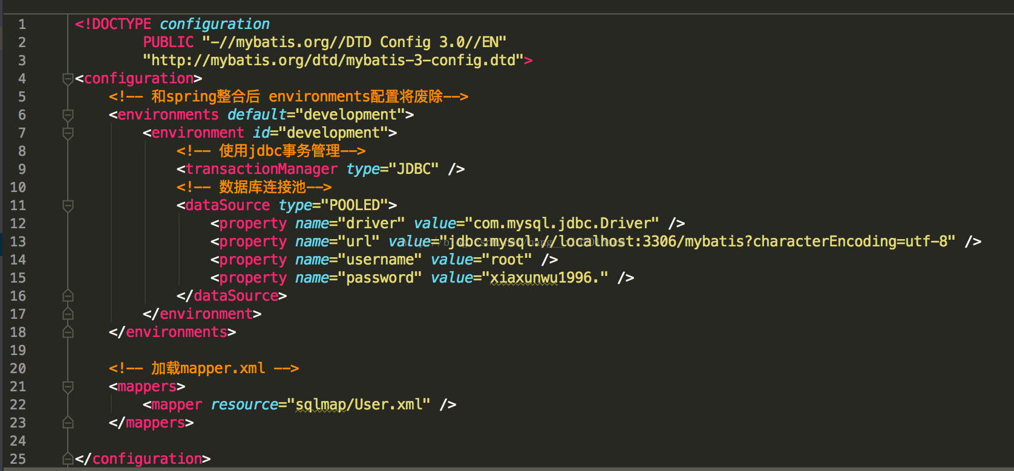Collapse the configuration fold marker on line 4
This screenshot has height=471, width=1014.
click(x=68, y=79)
